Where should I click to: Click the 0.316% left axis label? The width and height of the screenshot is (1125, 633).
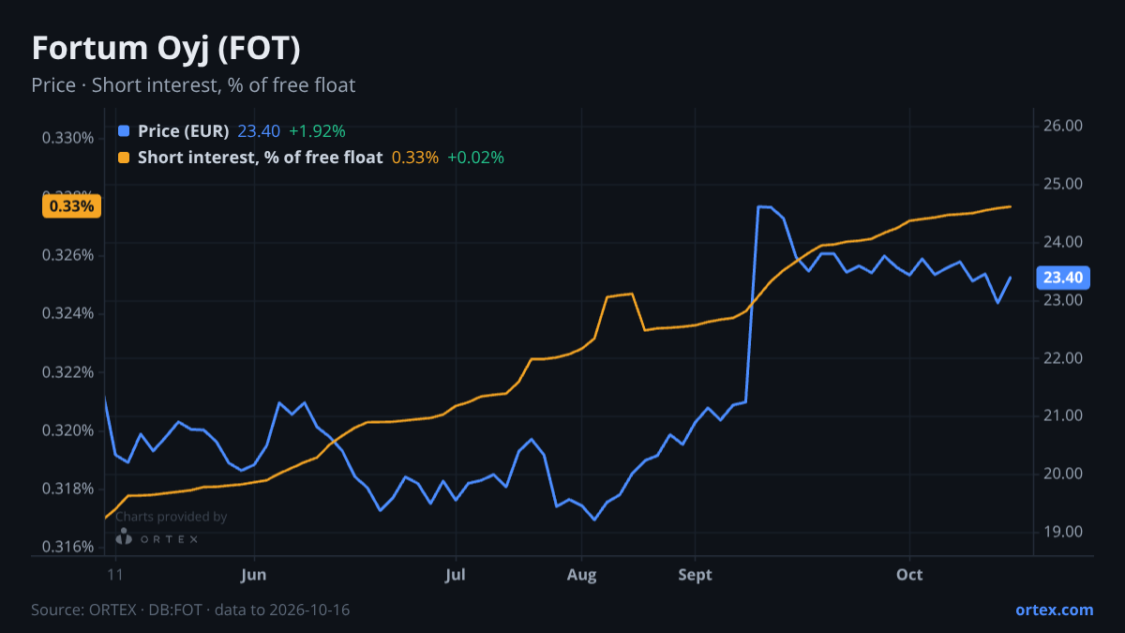pyautogui.click(x=67, y=547)
